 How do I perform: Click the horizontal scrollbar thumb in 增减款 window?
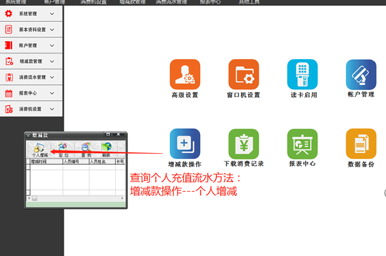pos(35,198)
